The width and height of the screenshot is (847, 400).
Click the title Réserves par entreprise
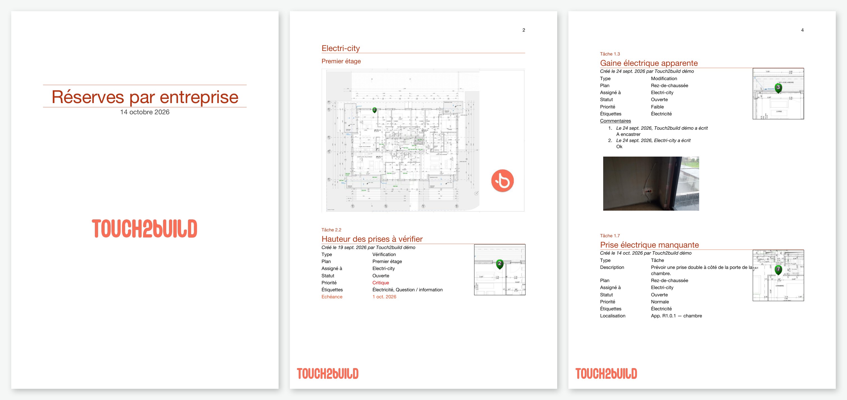click(145, 97)
